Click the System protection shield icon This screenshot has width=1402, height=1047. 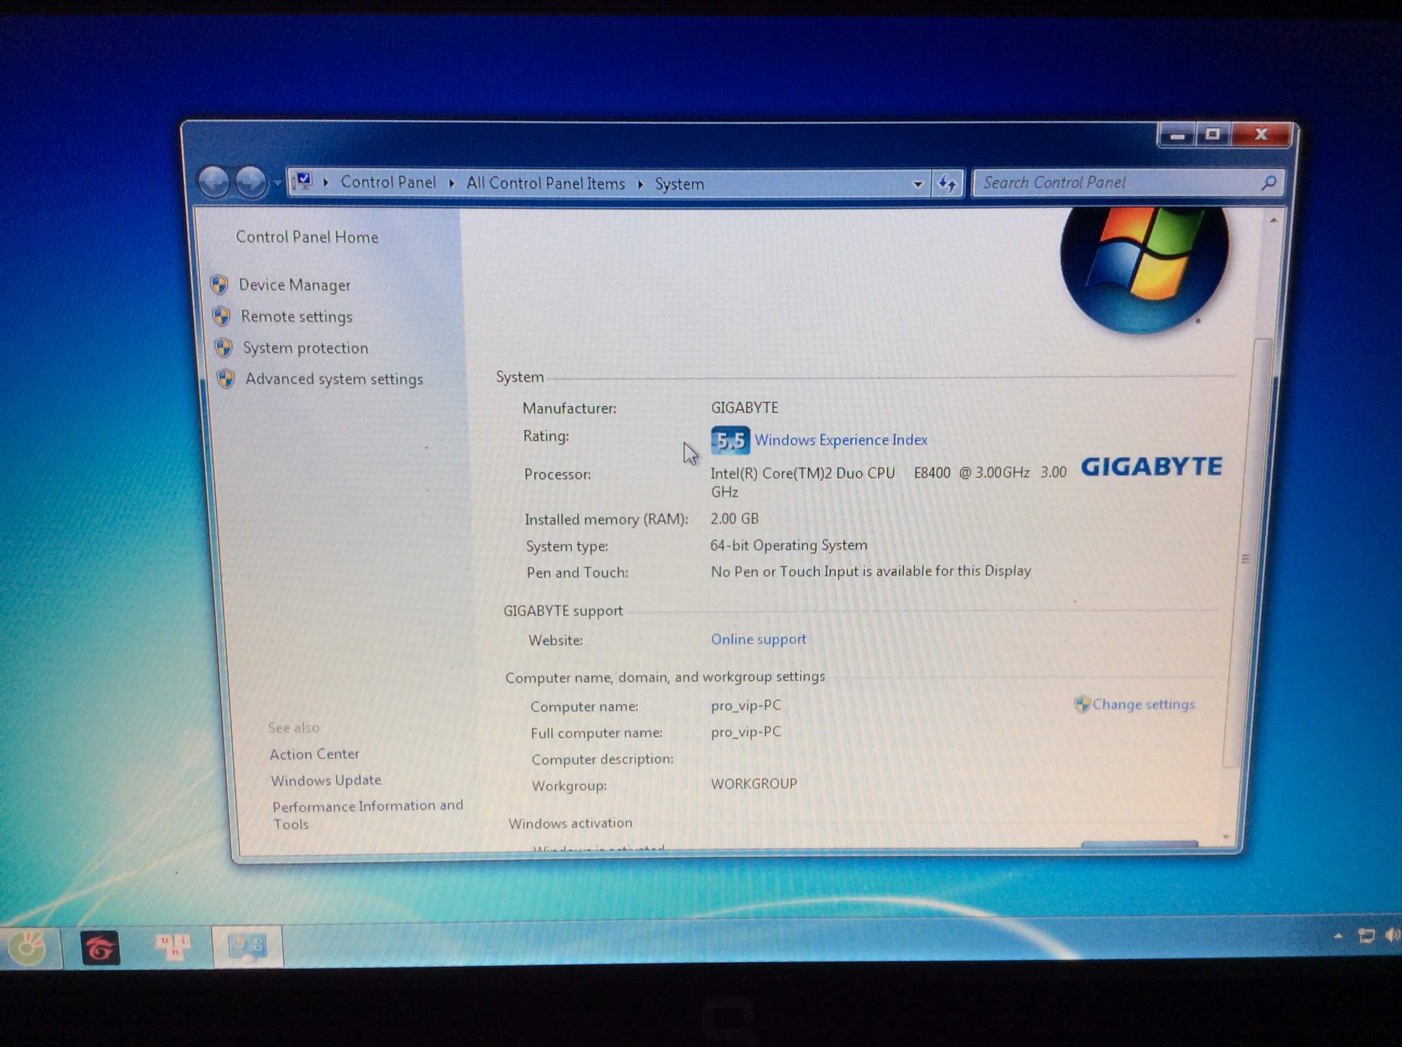[223, 348]
